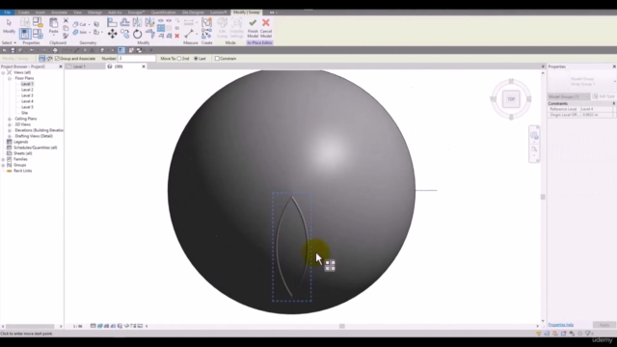
Task: Select Site in Project Browser
Action: [24, 113]
